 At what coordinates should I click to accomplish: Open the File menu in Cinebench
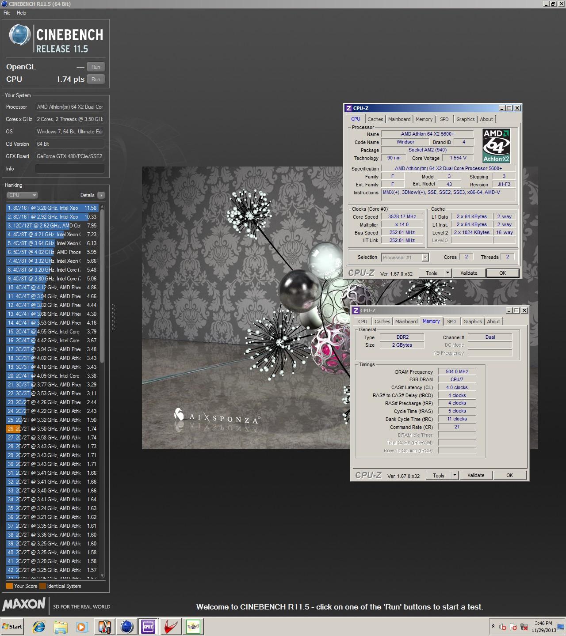(x=7, y=13)
